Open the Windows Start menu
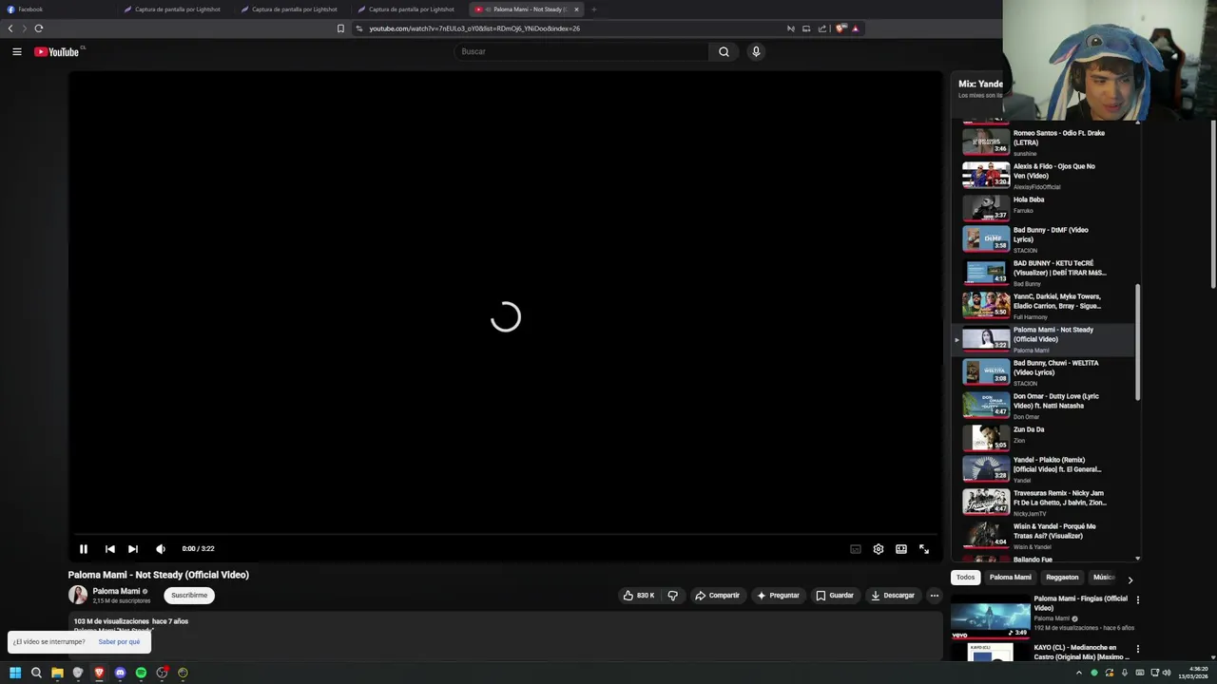This screenshot has height=684, width=1217. (x=15, y=673)
